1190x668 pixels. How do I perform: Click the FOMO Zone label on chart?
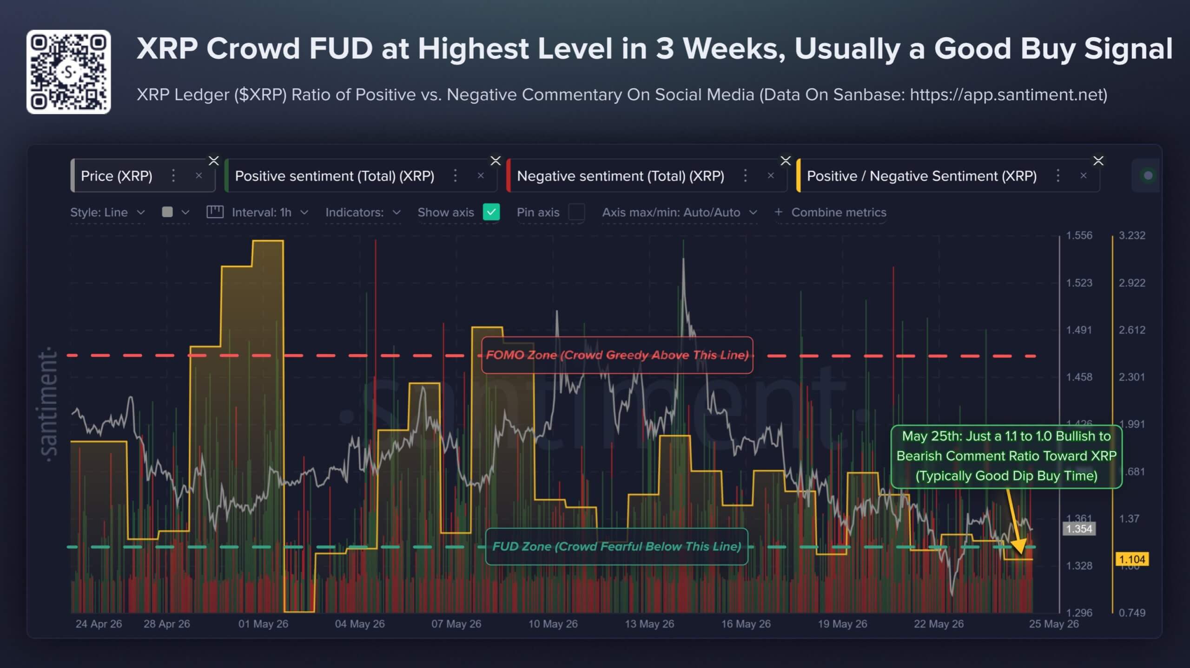click(617, 355)
